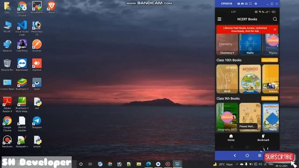Click the taskbar volume speaker icon
The width and height of the screenshot is (299, 168).
(260, 164)
